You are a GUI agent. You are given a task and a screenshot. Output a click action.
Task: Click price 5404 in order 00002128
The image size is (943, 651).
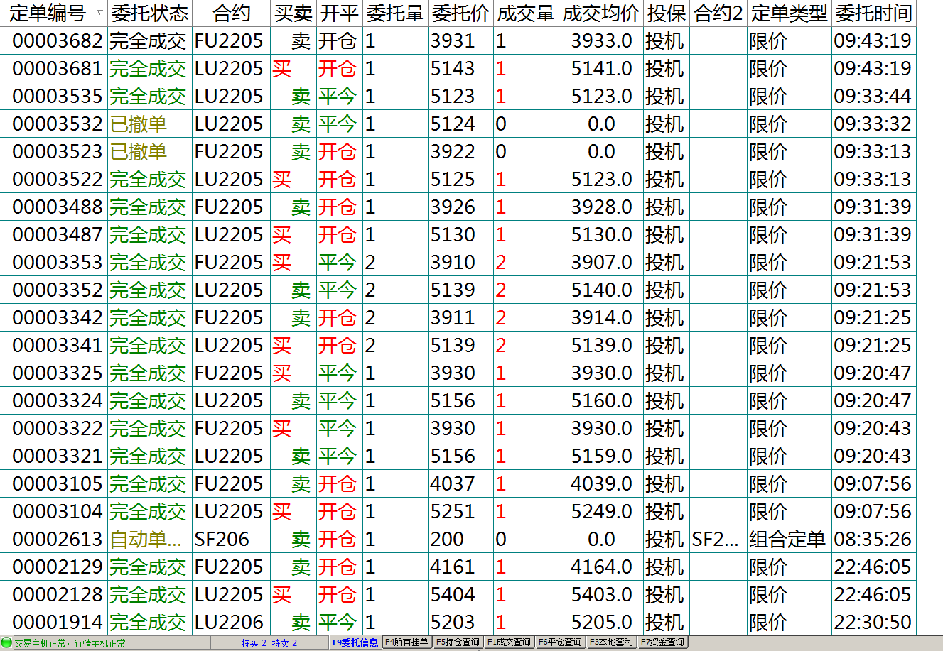453,595
